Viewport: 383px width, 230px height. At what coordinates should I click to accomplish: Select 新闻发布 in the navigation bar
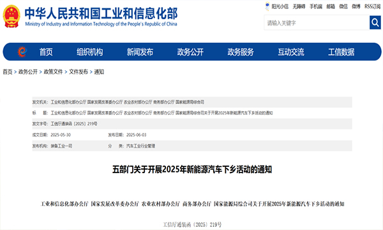[x=140, y=52]
